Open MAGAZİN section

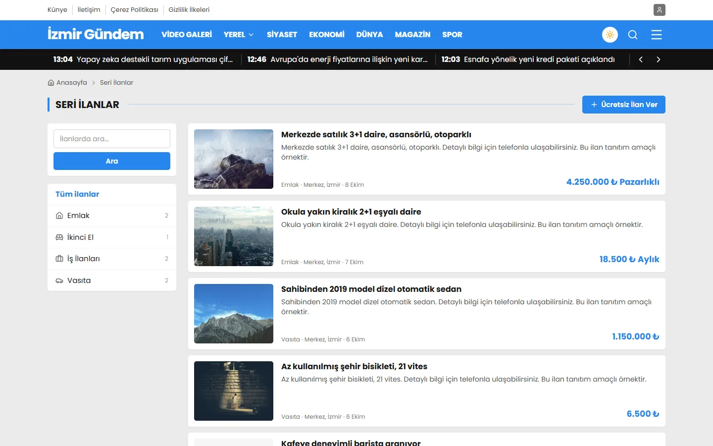[412, 35]
